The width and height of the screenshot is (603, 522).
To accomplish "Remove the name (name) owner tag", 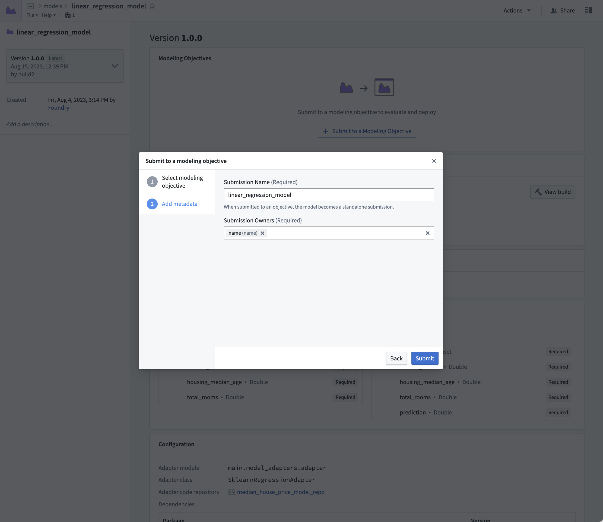I will [x=262, y=233].
